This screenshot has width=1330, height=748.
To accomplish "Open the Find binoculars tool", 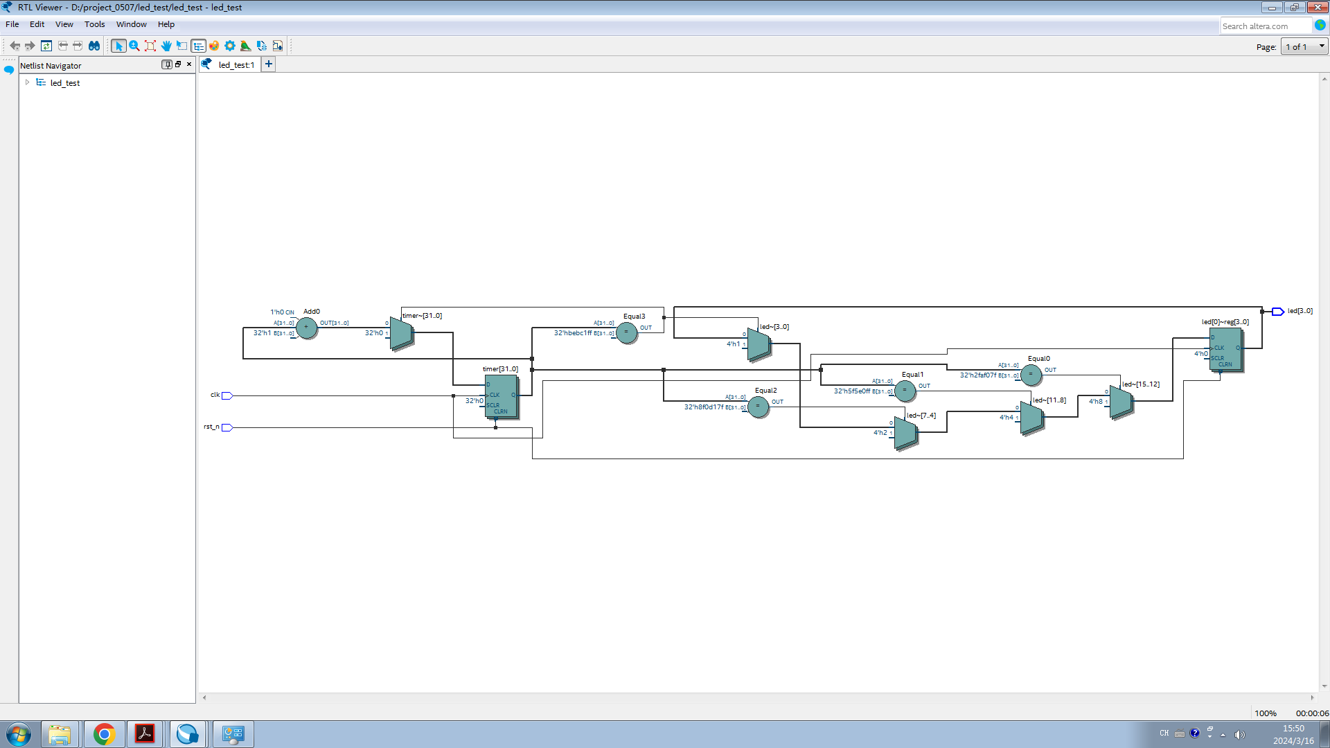I will pyautogui.click(x=94, y=46).
